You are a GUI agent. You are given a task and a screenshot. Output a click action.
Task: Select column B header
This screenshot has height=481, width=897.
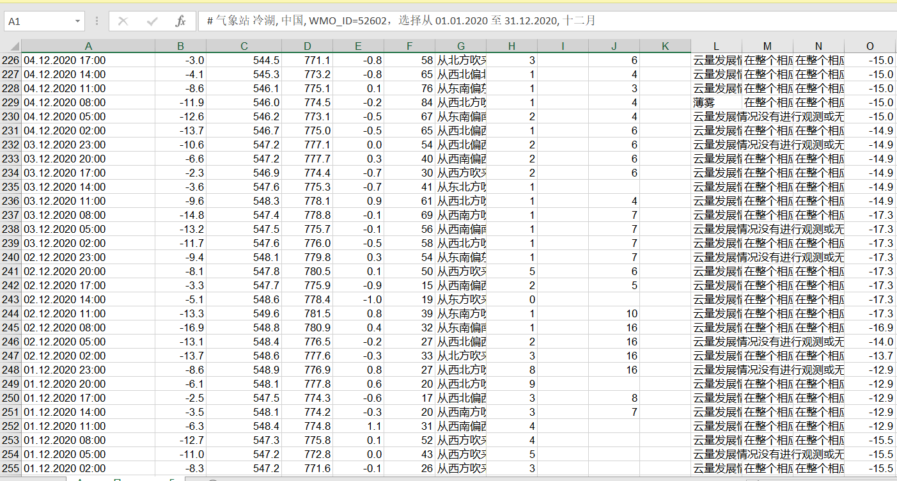coord(180,46)
